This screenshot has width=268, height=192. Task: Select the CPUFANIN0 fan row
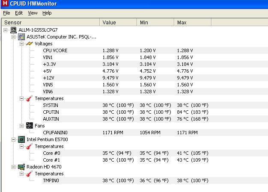pyautogui.click(x=155, y=133)
